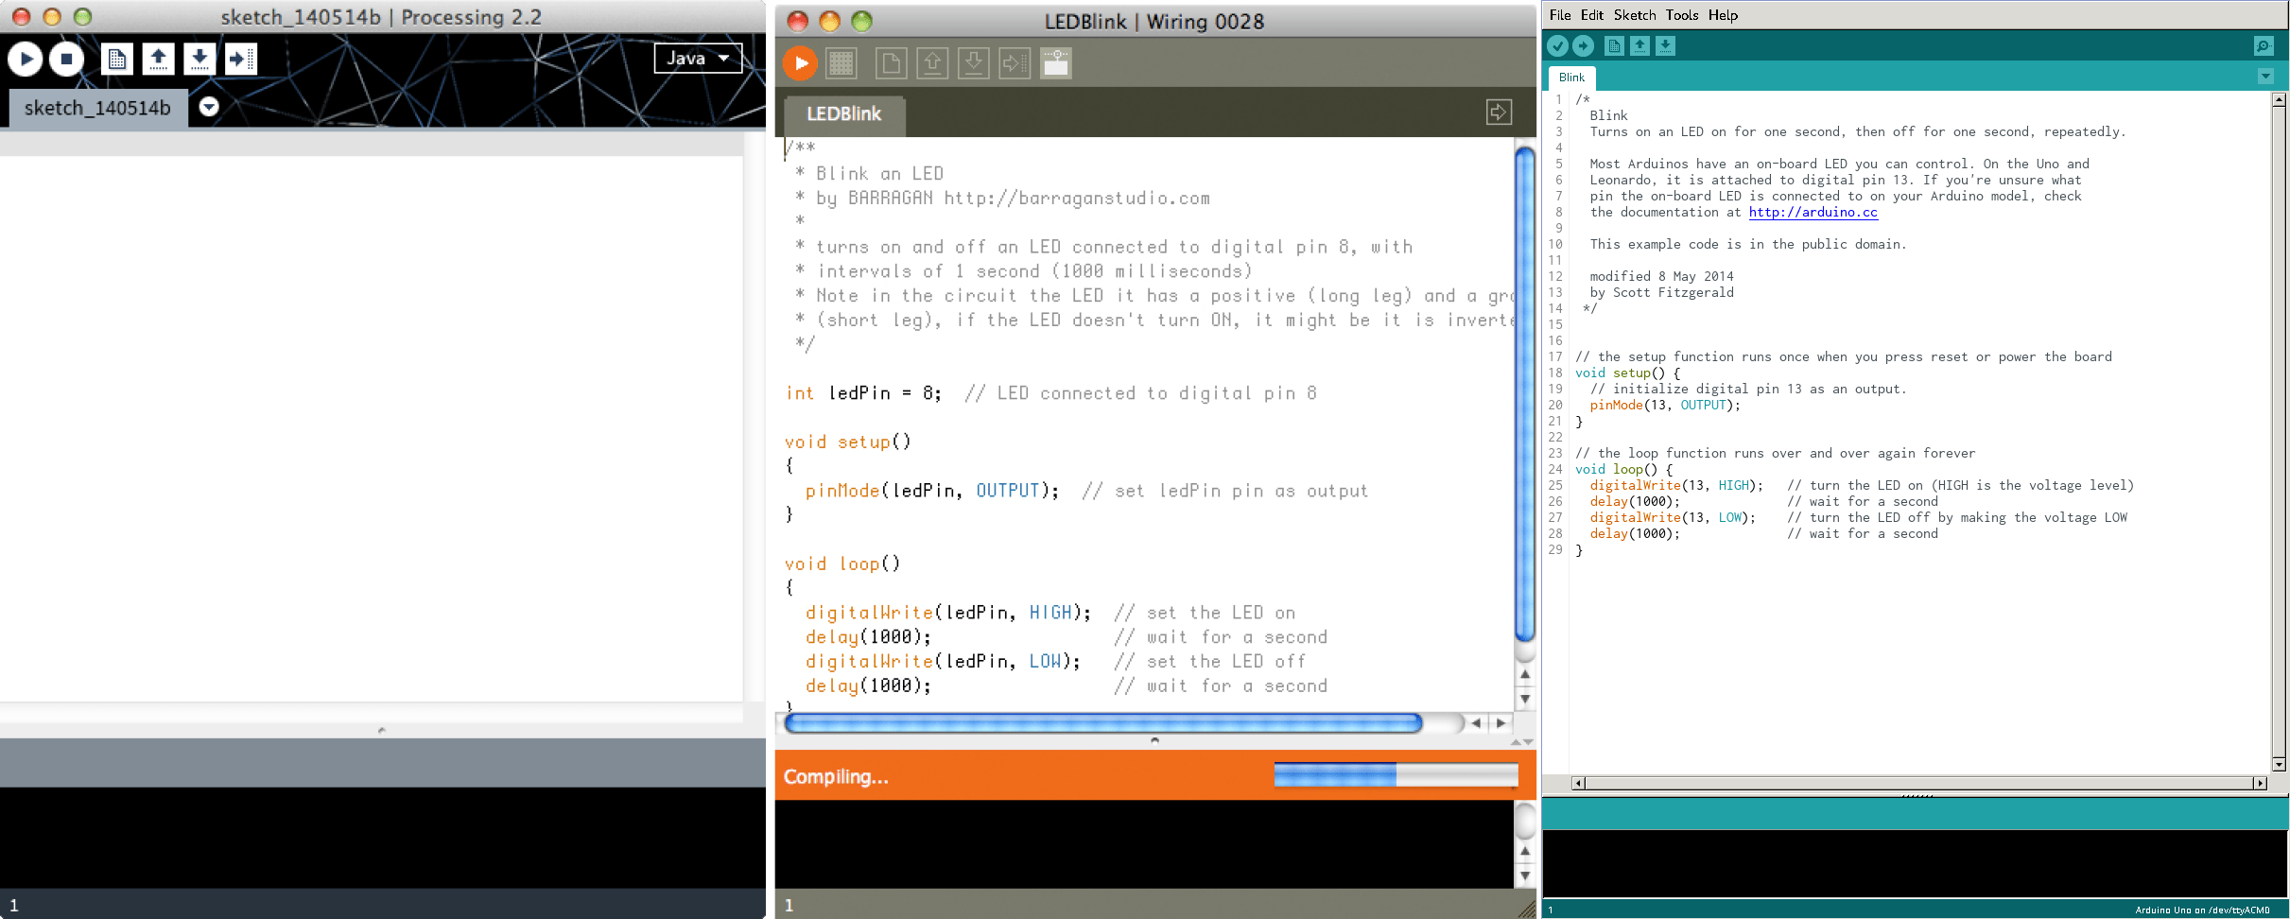Viewport: 2290px width, 919px height.
Task: Select the LEDBlink tab in Wiring
Action: coord(843,114)
